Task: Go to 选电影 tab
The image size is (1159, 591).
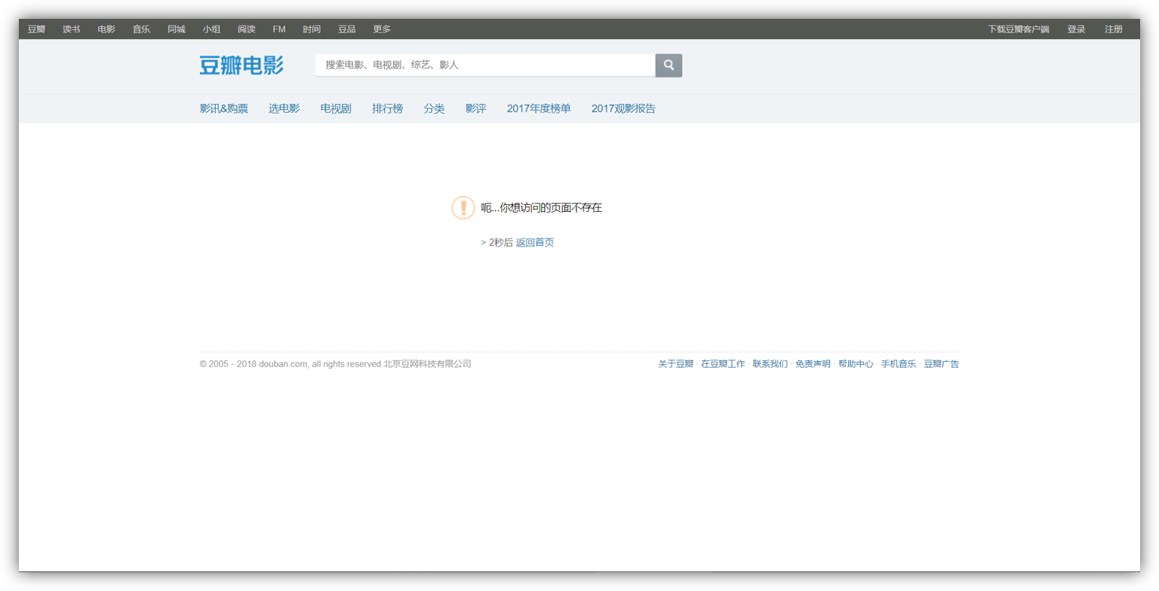Action: click(x=284, y=109)
